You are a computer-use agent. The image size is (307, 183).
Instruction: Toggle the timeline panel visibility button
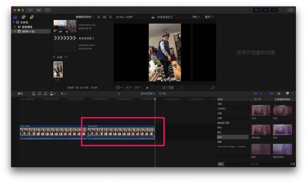coord(266,10)
